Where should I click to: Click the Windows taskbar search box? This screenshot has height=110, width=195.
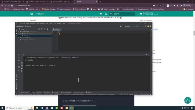tap(19, 108)
